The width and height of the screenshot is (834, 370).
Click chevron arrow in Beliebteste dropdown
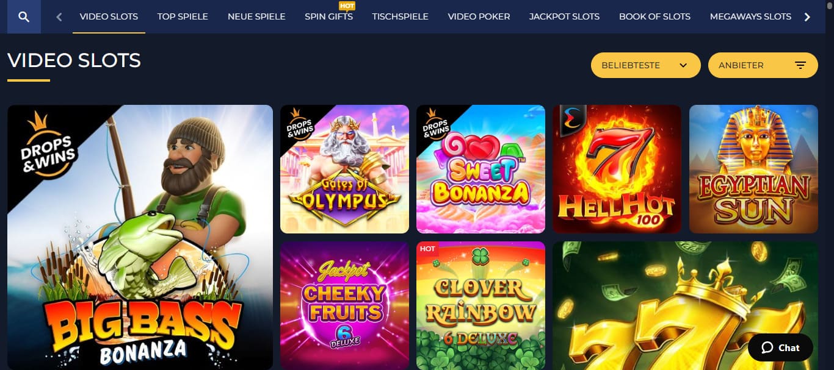683,65
